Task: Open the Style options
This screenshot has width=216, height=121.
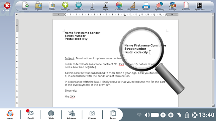Action: coord(106,6)
